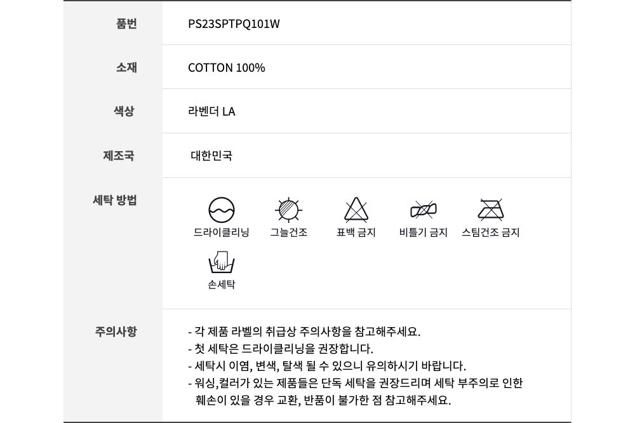The image size is (635, 423).
Task: Click the no steam dry (스팀건조 금지) icon
Action: (x=491, y=210)
